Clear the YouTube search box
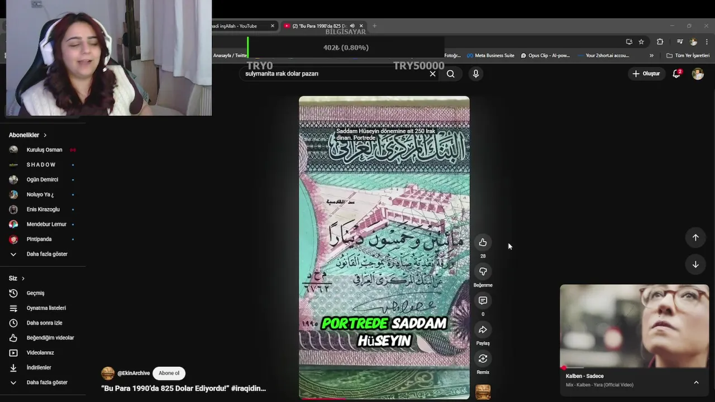 point(432,74)
